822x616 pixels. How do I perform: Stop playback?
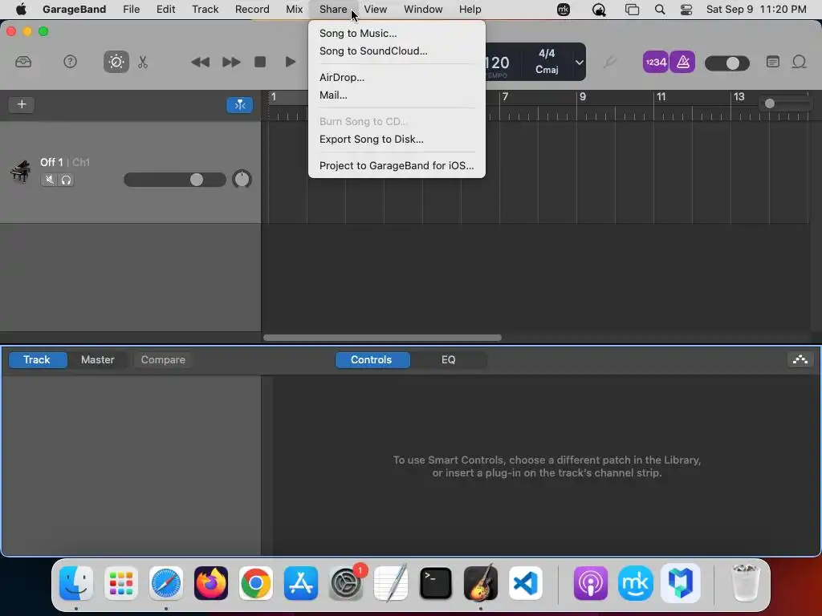click(260, 62)
